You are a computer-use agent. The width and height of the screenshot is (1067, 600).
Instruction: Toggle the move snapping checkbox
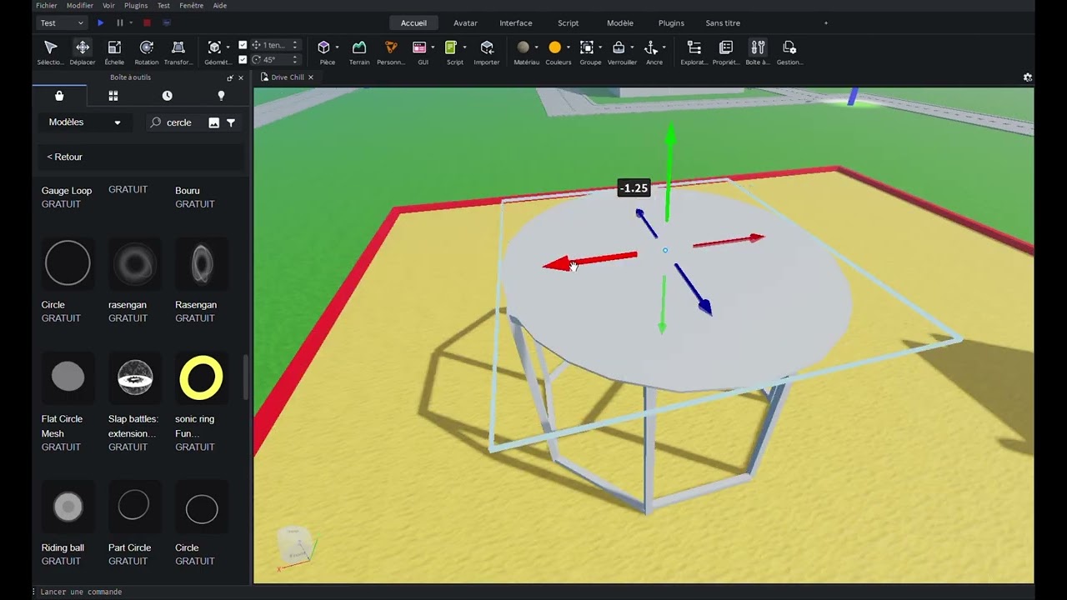click(243, 45)
